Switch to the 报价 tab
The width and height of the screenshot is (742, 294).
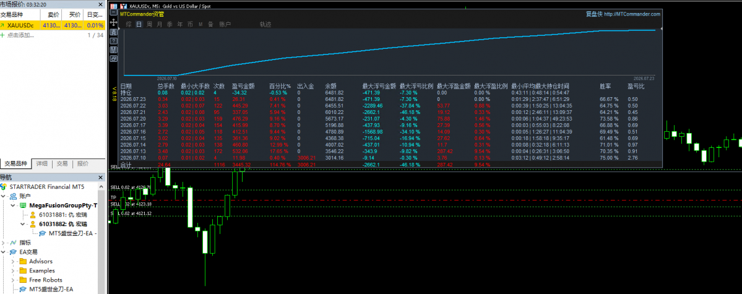point(83,164)
